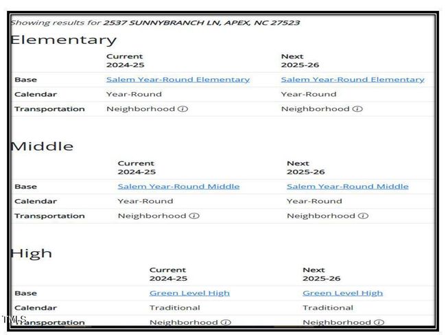The width and height of the screenshot is (446, 335).
Task: Click Elementary Base row label
Action: [x=25, y=80]
